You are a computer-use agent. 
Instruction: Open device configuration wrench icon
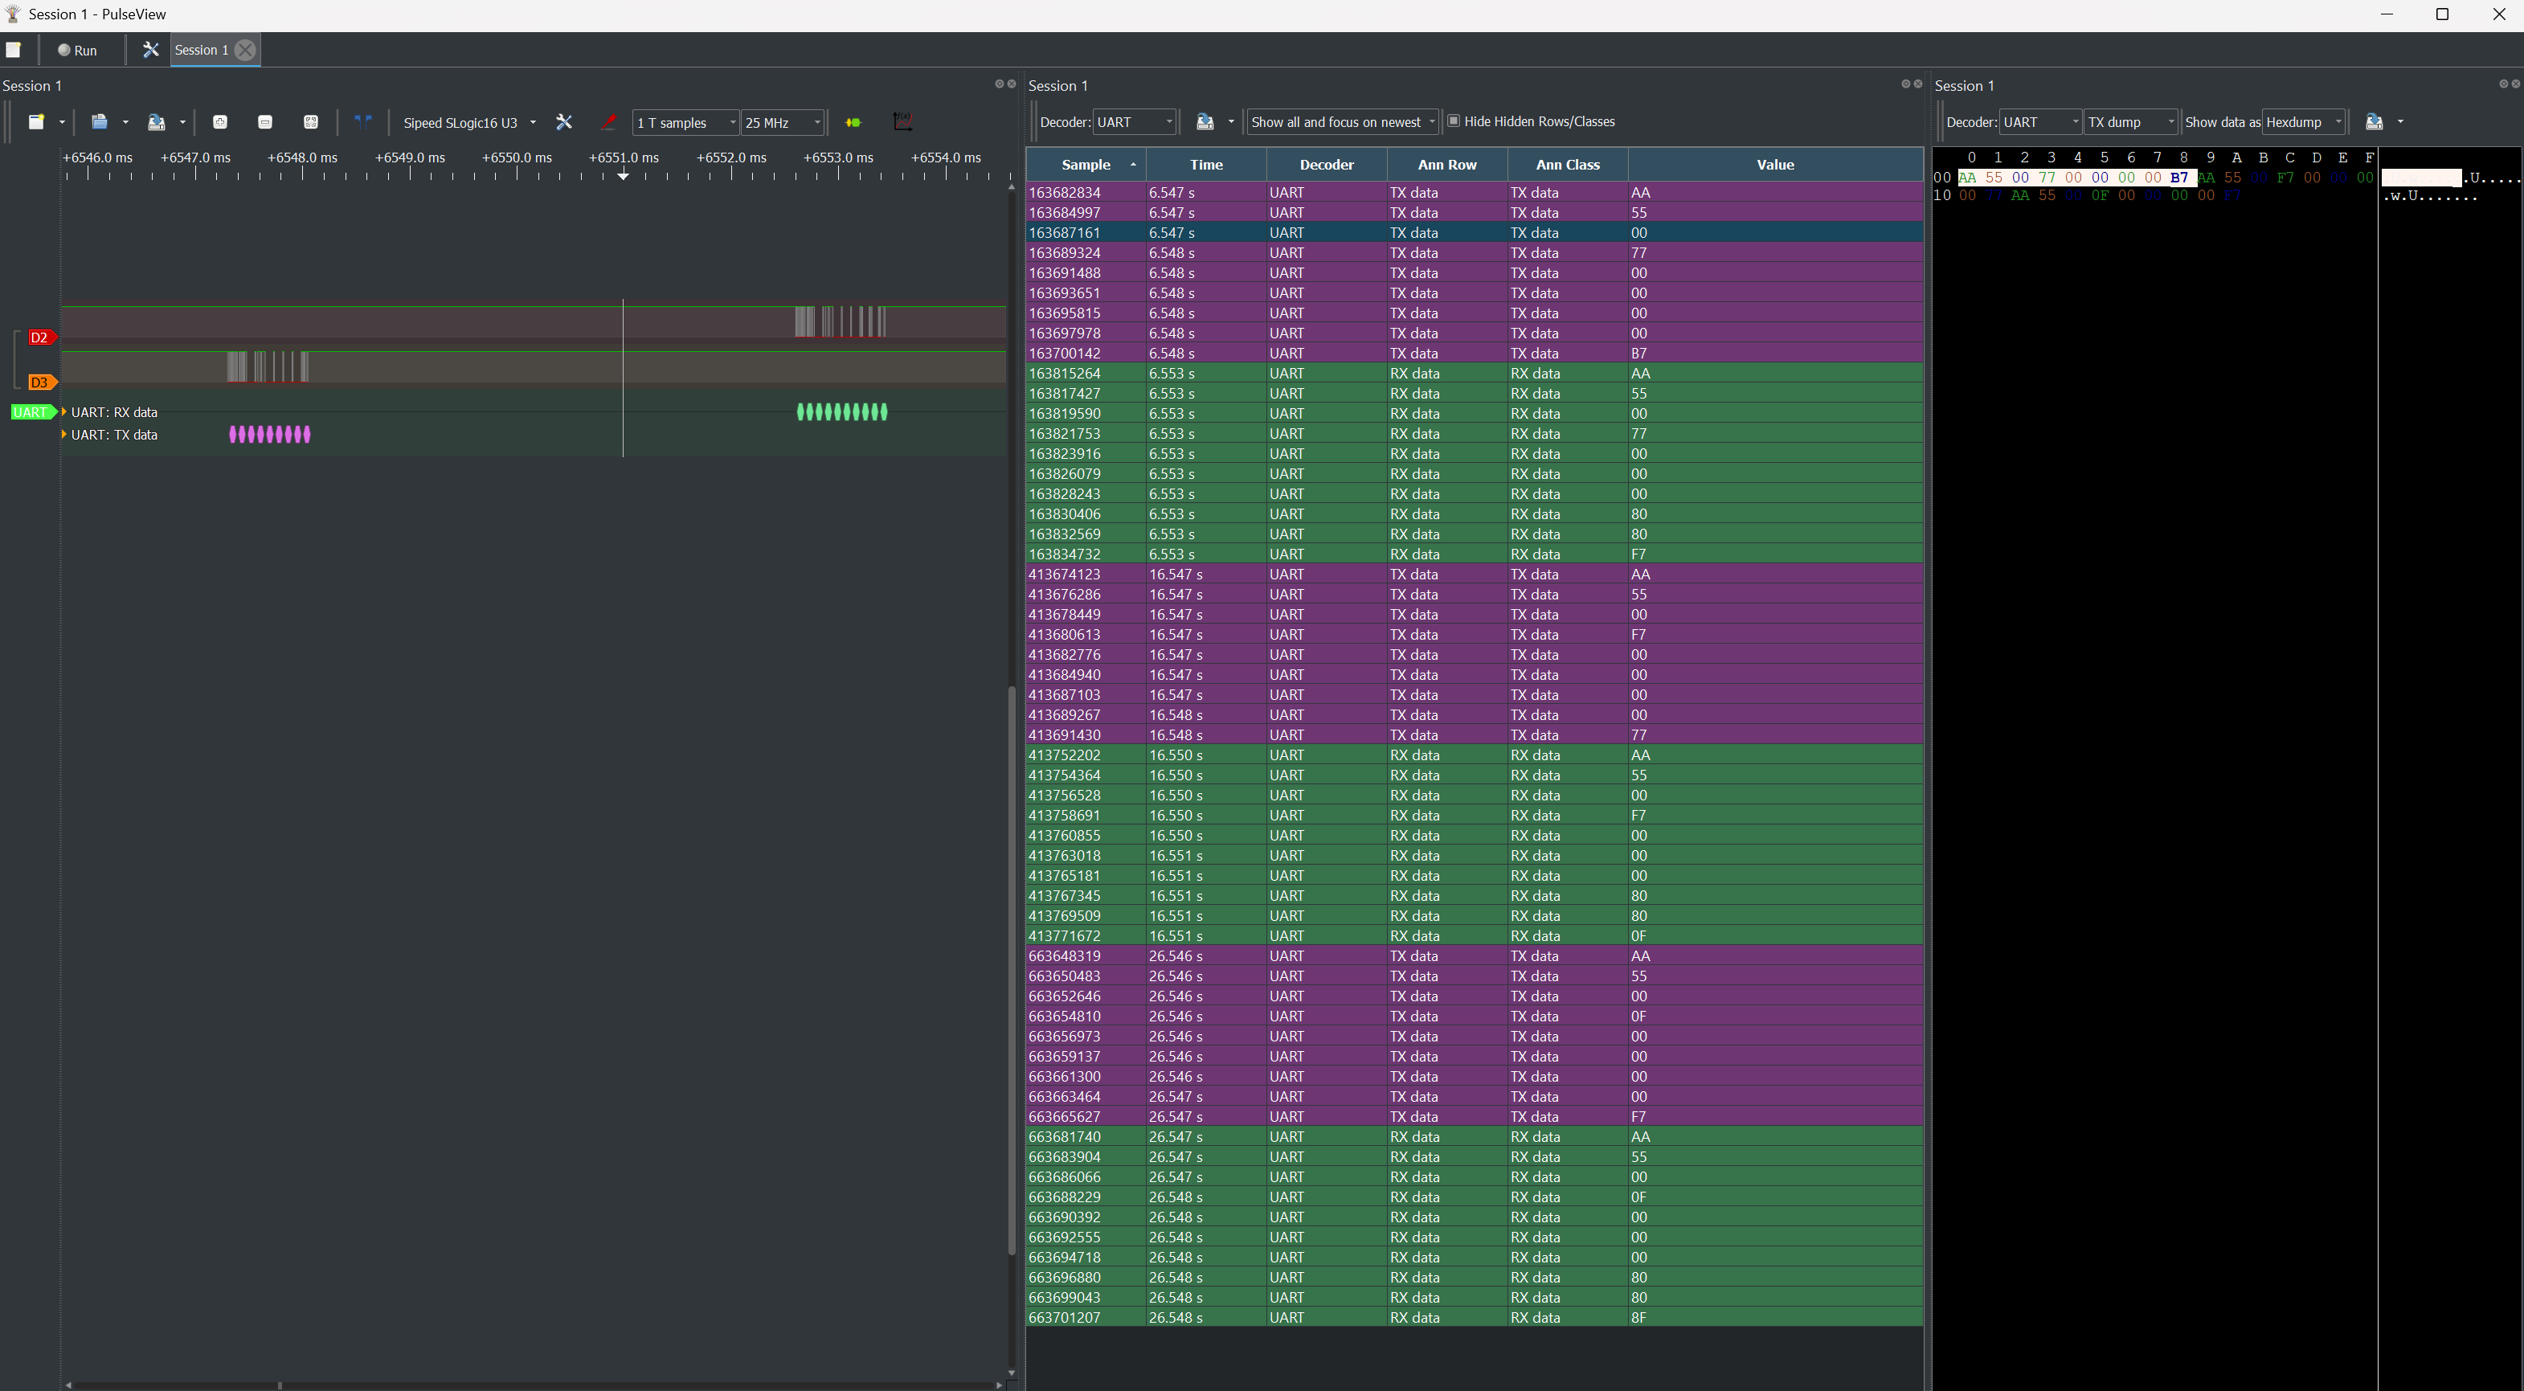(563, 122)
